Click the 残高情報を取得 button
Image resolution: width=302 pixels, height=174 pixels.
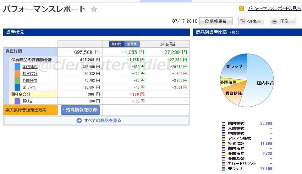coord(80,110)
